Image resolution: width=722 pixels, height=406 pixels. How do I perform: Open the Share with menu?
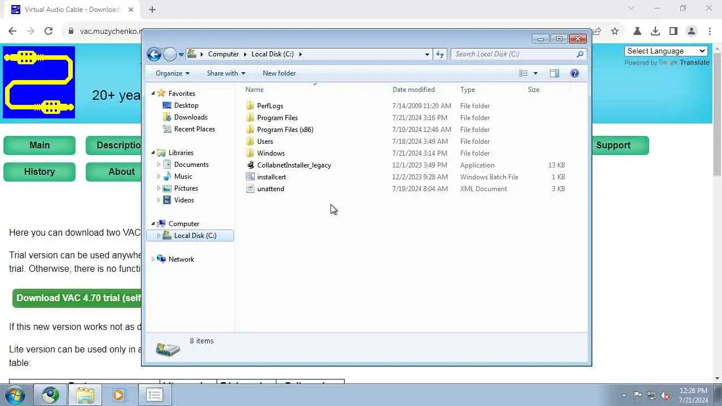pos(226,73)
